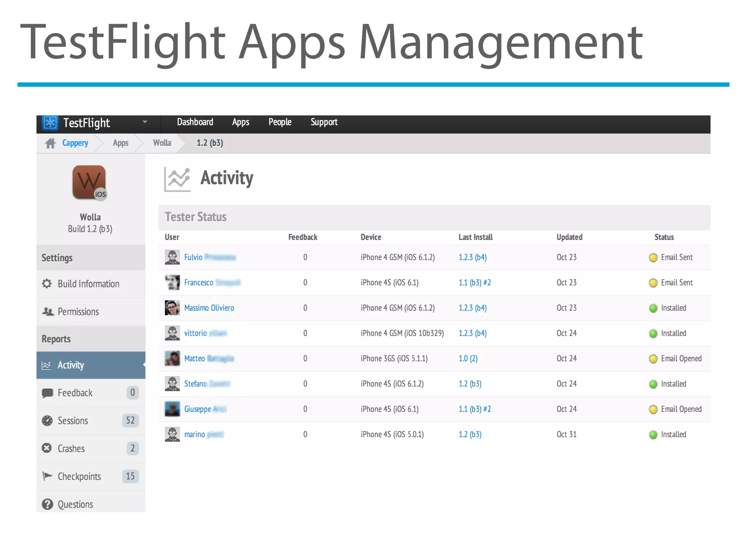Click green Installed dot for marino
This screenshot has height=560, width=747.
pyautogui.click(x=653, y=435)
